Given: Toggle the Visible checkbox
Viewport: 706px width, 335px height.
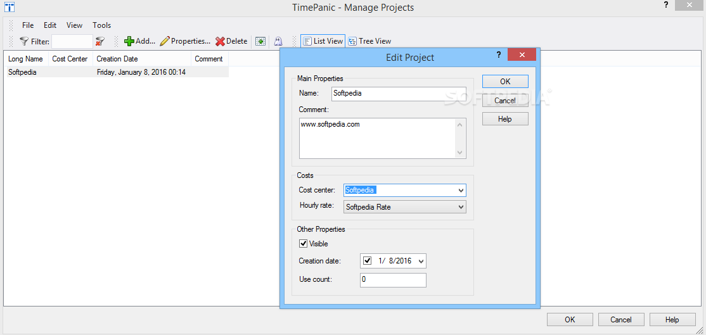Looking at the screenshot, I should coord(304,244).
